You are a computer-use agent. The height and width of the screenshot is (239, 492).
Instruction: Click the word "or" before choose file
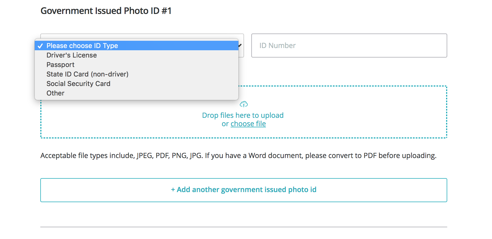pyautogui.click(x=225, y=124)
